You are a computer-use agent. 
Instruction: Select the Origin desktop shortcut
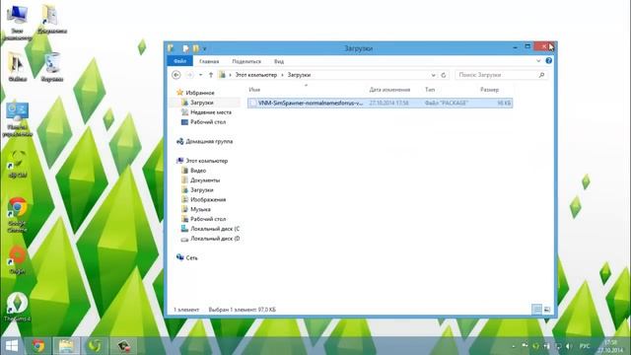click(18, 260)
